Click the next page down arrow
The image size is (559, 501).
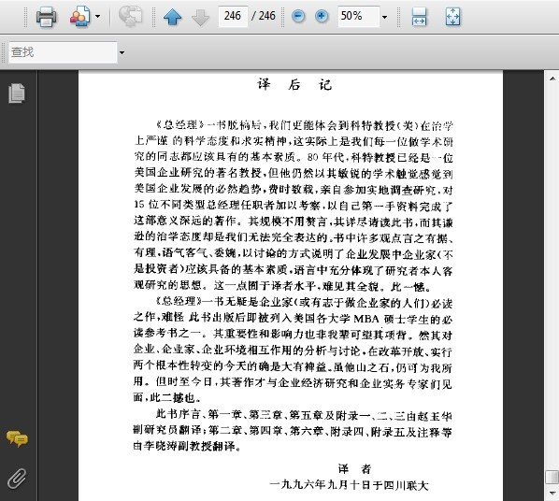tap(201, 17)
